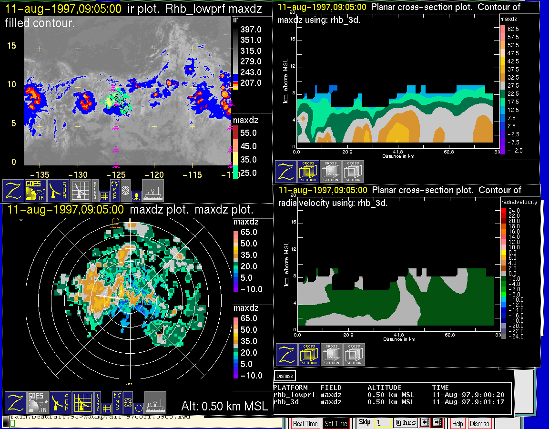Click the range rings icon in the maxdz plot toolbar

coord(127,403)
